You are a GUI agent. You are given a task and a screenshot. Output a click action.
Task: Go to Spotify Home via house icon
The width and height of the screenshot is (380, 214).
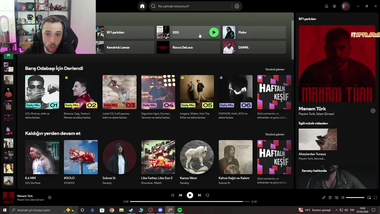pyautogui.click(x=142, y=6)
